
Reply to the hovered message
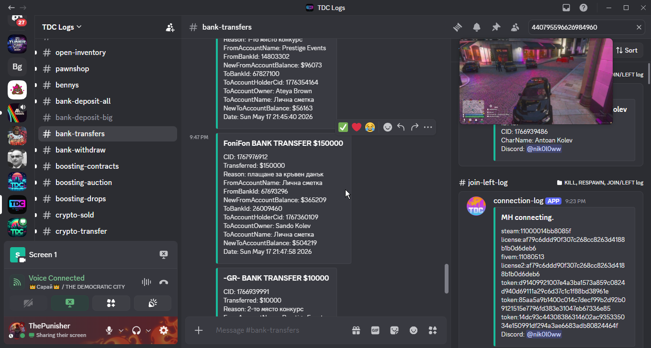(401, 127)
